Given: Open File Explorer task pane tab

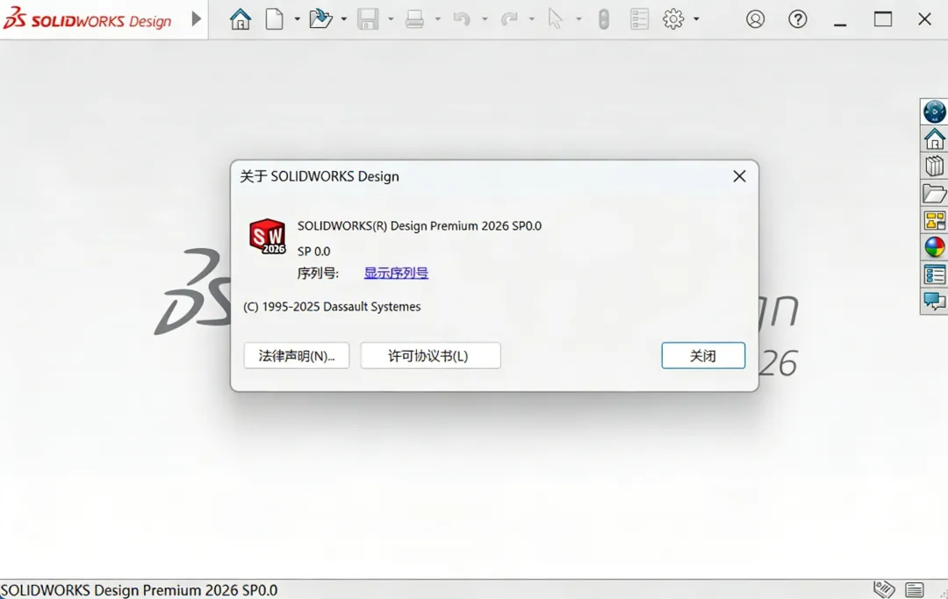Looking at the screenshot, I should click(934, 193).
